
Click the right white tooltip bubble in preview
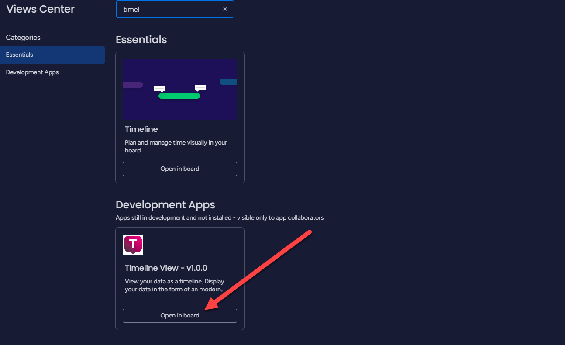200,88
